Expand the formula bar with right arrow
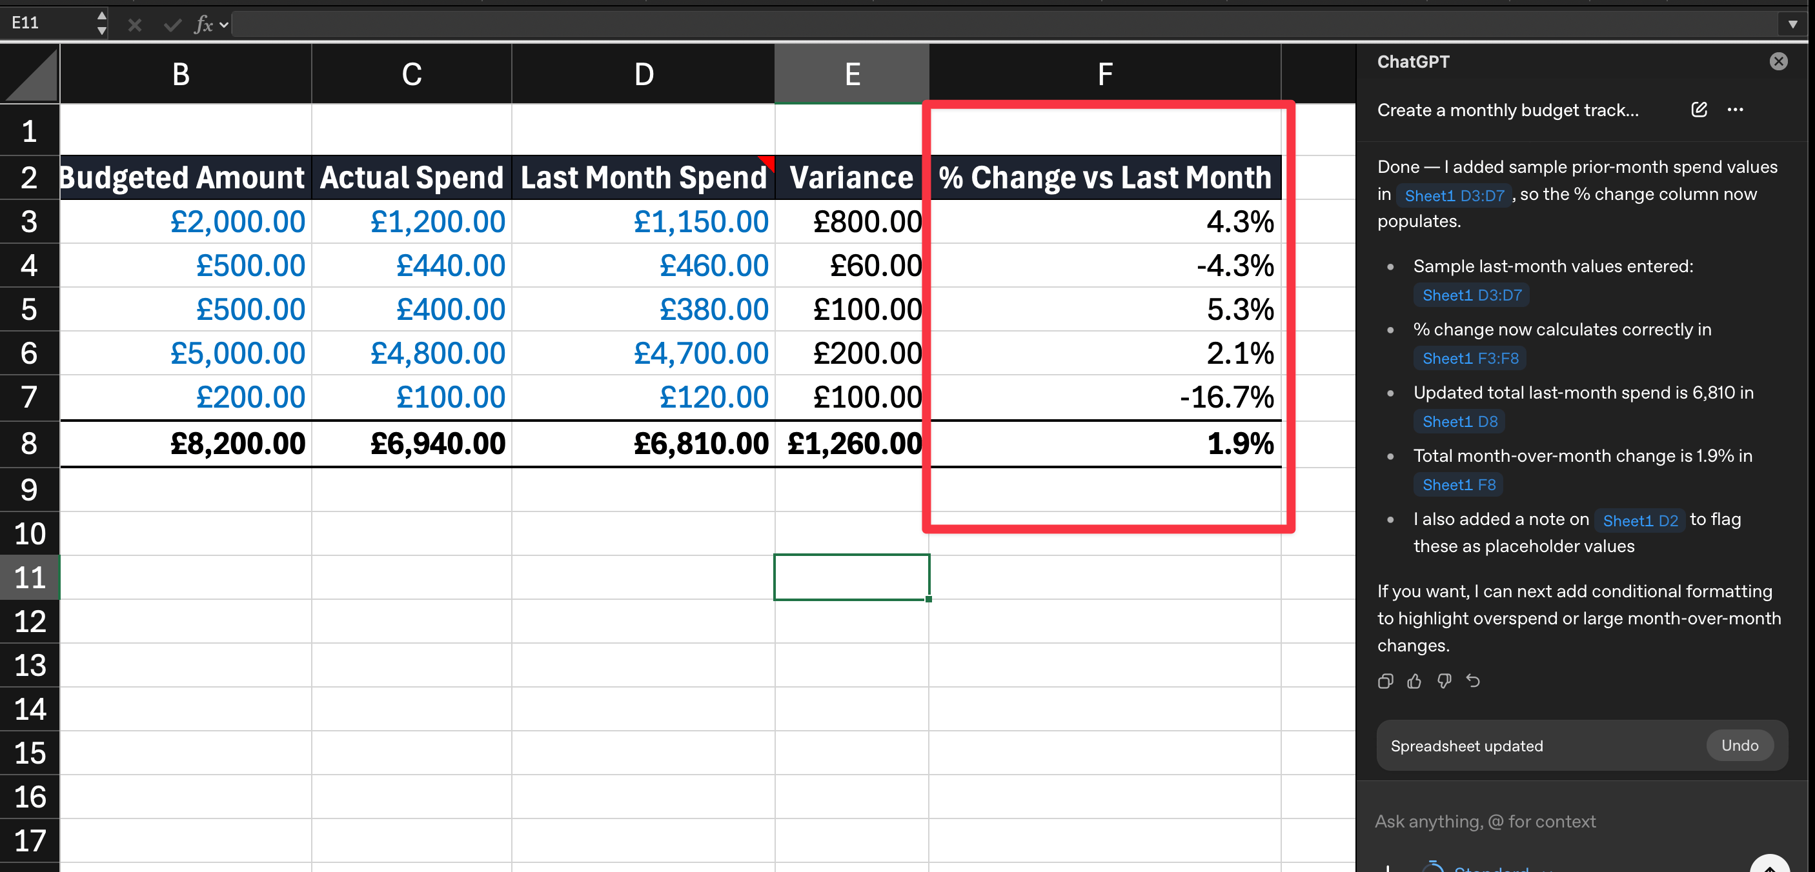 click(1792, 25)
